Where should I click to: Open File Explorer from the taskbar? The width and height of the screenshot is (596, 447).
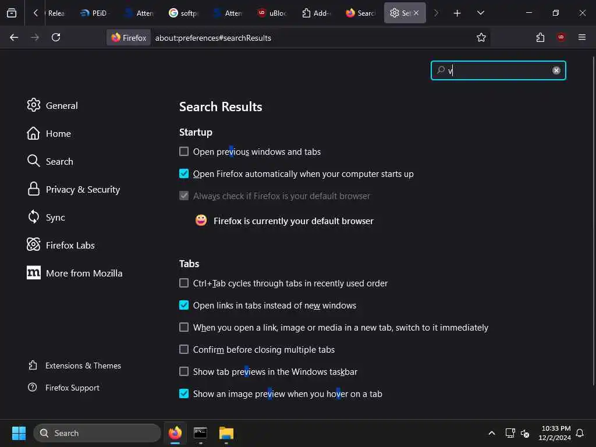coord(226,433)
